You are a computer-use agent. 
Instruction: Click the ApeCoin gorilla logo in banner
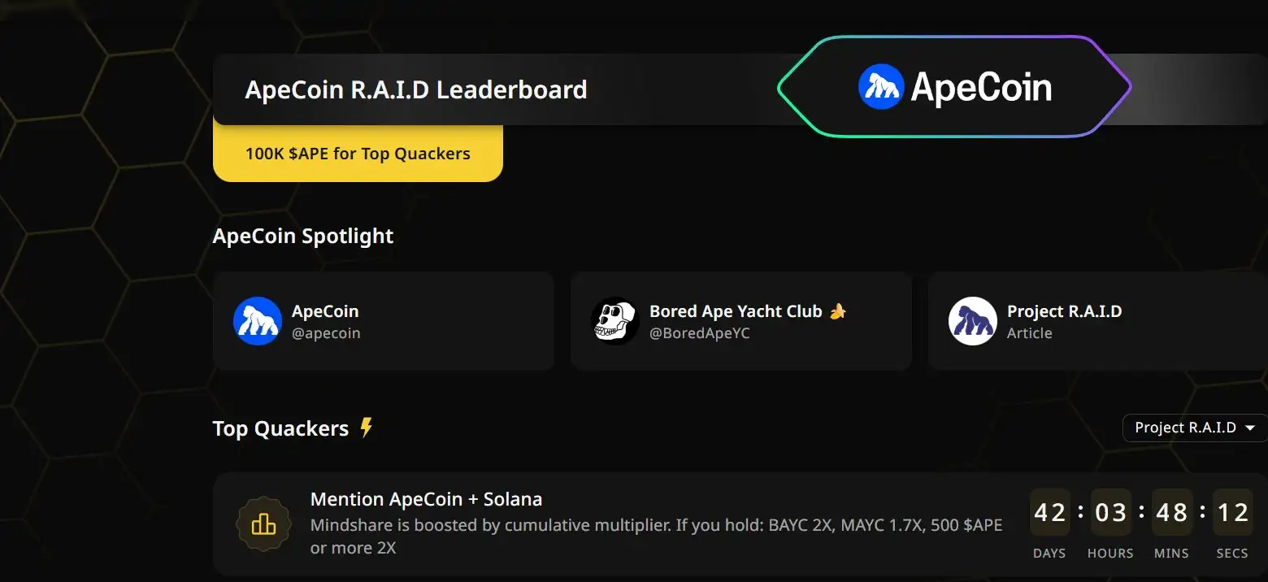881,87
